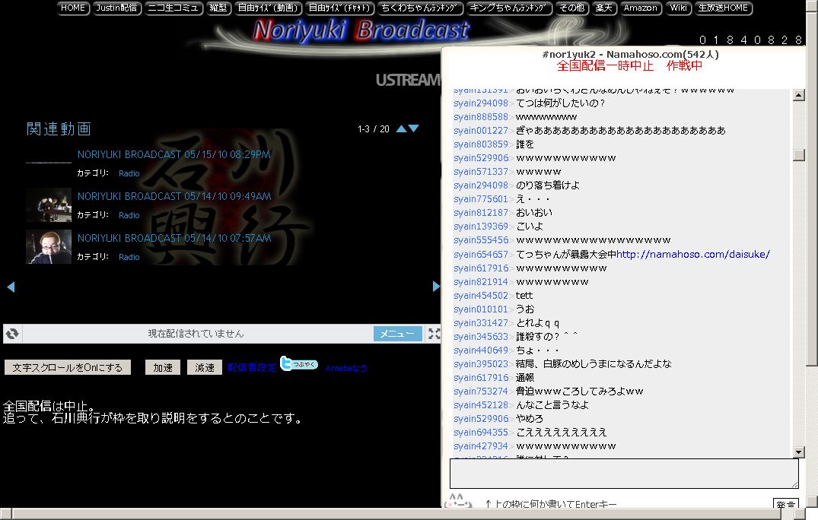Click the 発言 submit button
This screenshot has width=818, height=520.
pyautogui.click(x=785, y=504)
